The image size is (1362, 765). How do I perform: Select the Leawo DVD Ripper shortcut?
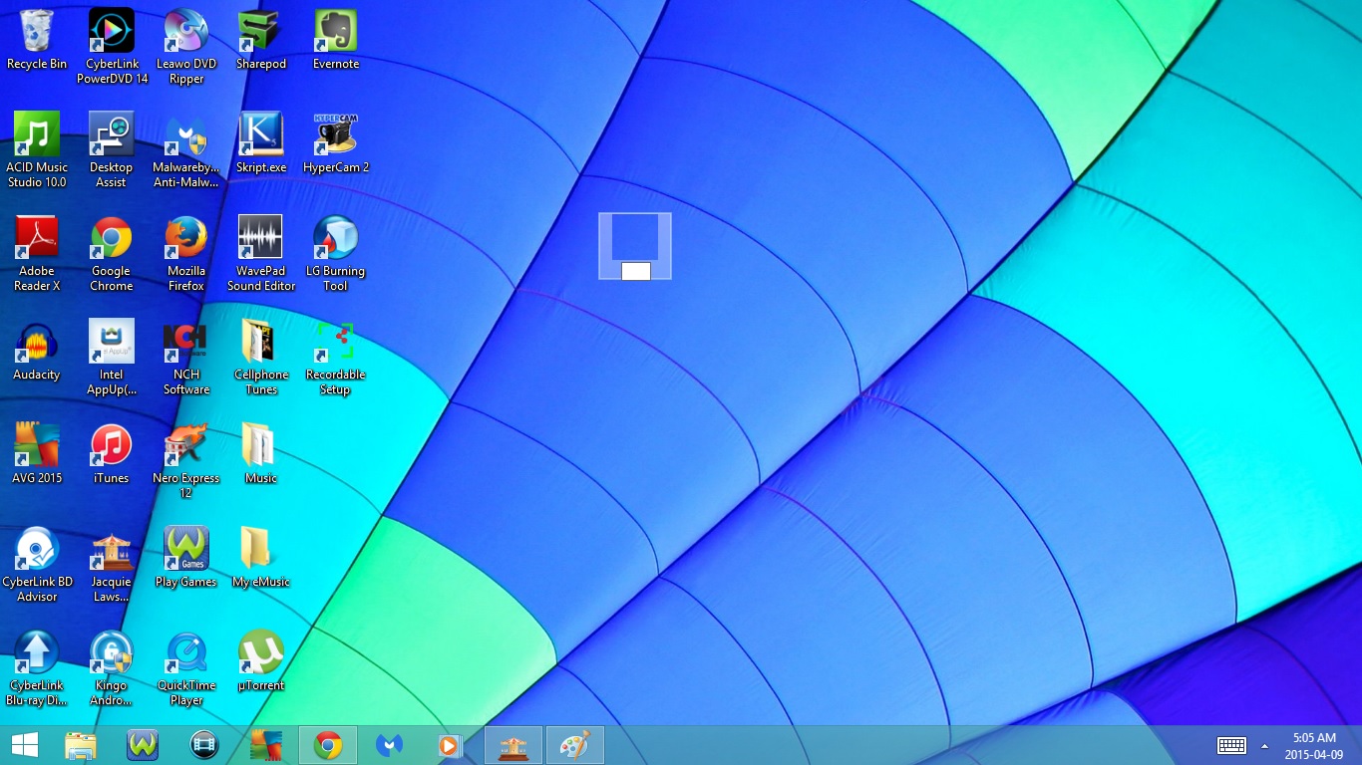[186, 47]
